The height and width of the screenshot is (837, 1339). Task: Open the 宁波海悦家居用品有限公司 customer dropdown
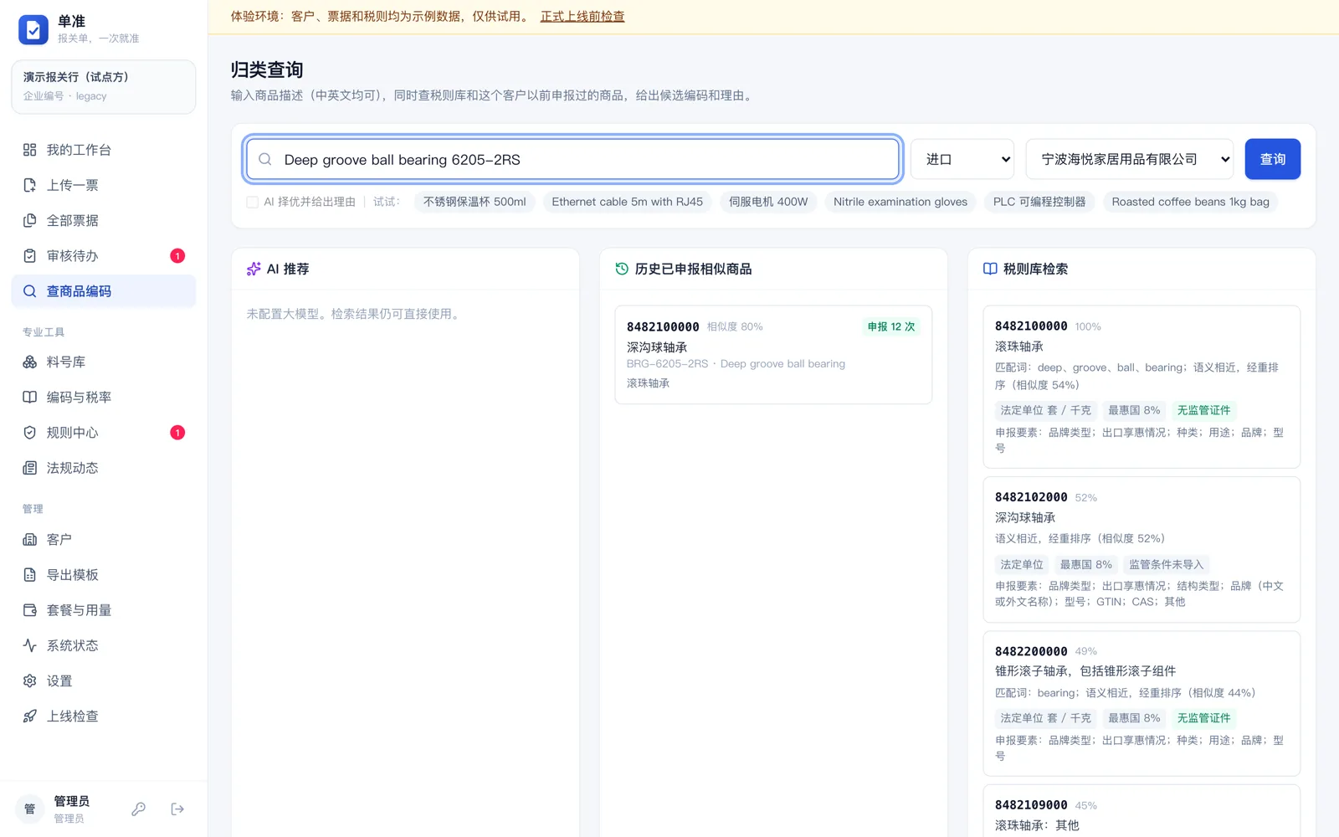coord(1130,159)
